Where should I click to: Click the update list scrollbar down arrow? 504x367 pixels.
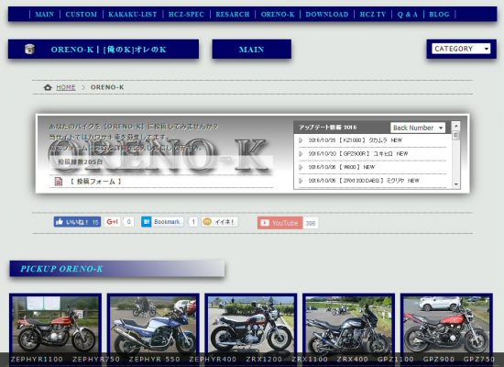click(455, 184)
